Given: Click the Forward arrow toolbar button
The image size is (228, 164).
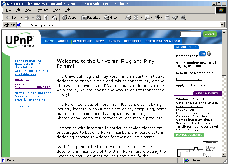Looking at the screenshot, I should pyautogui.click(x=27, y=18).
